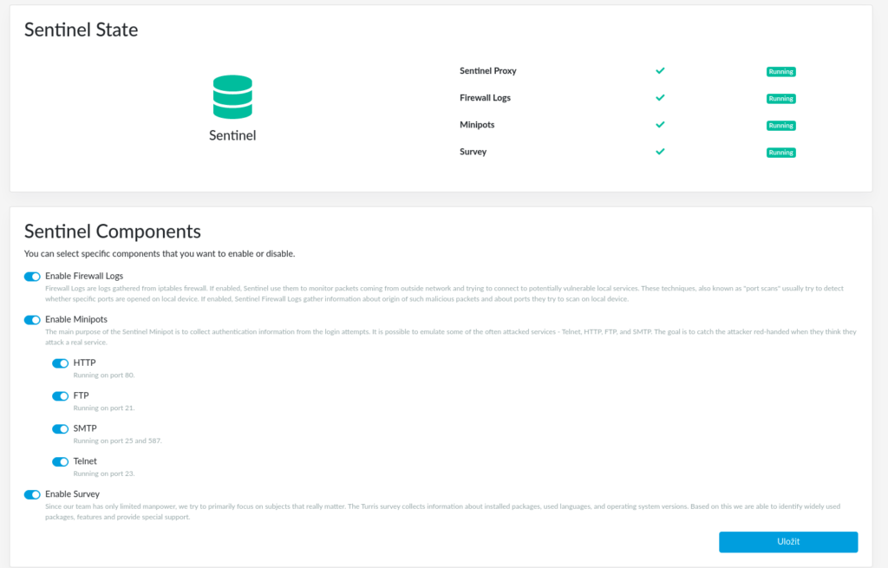Turn off the Enable Minipots switch
The image size is (888, 568).
33,320
